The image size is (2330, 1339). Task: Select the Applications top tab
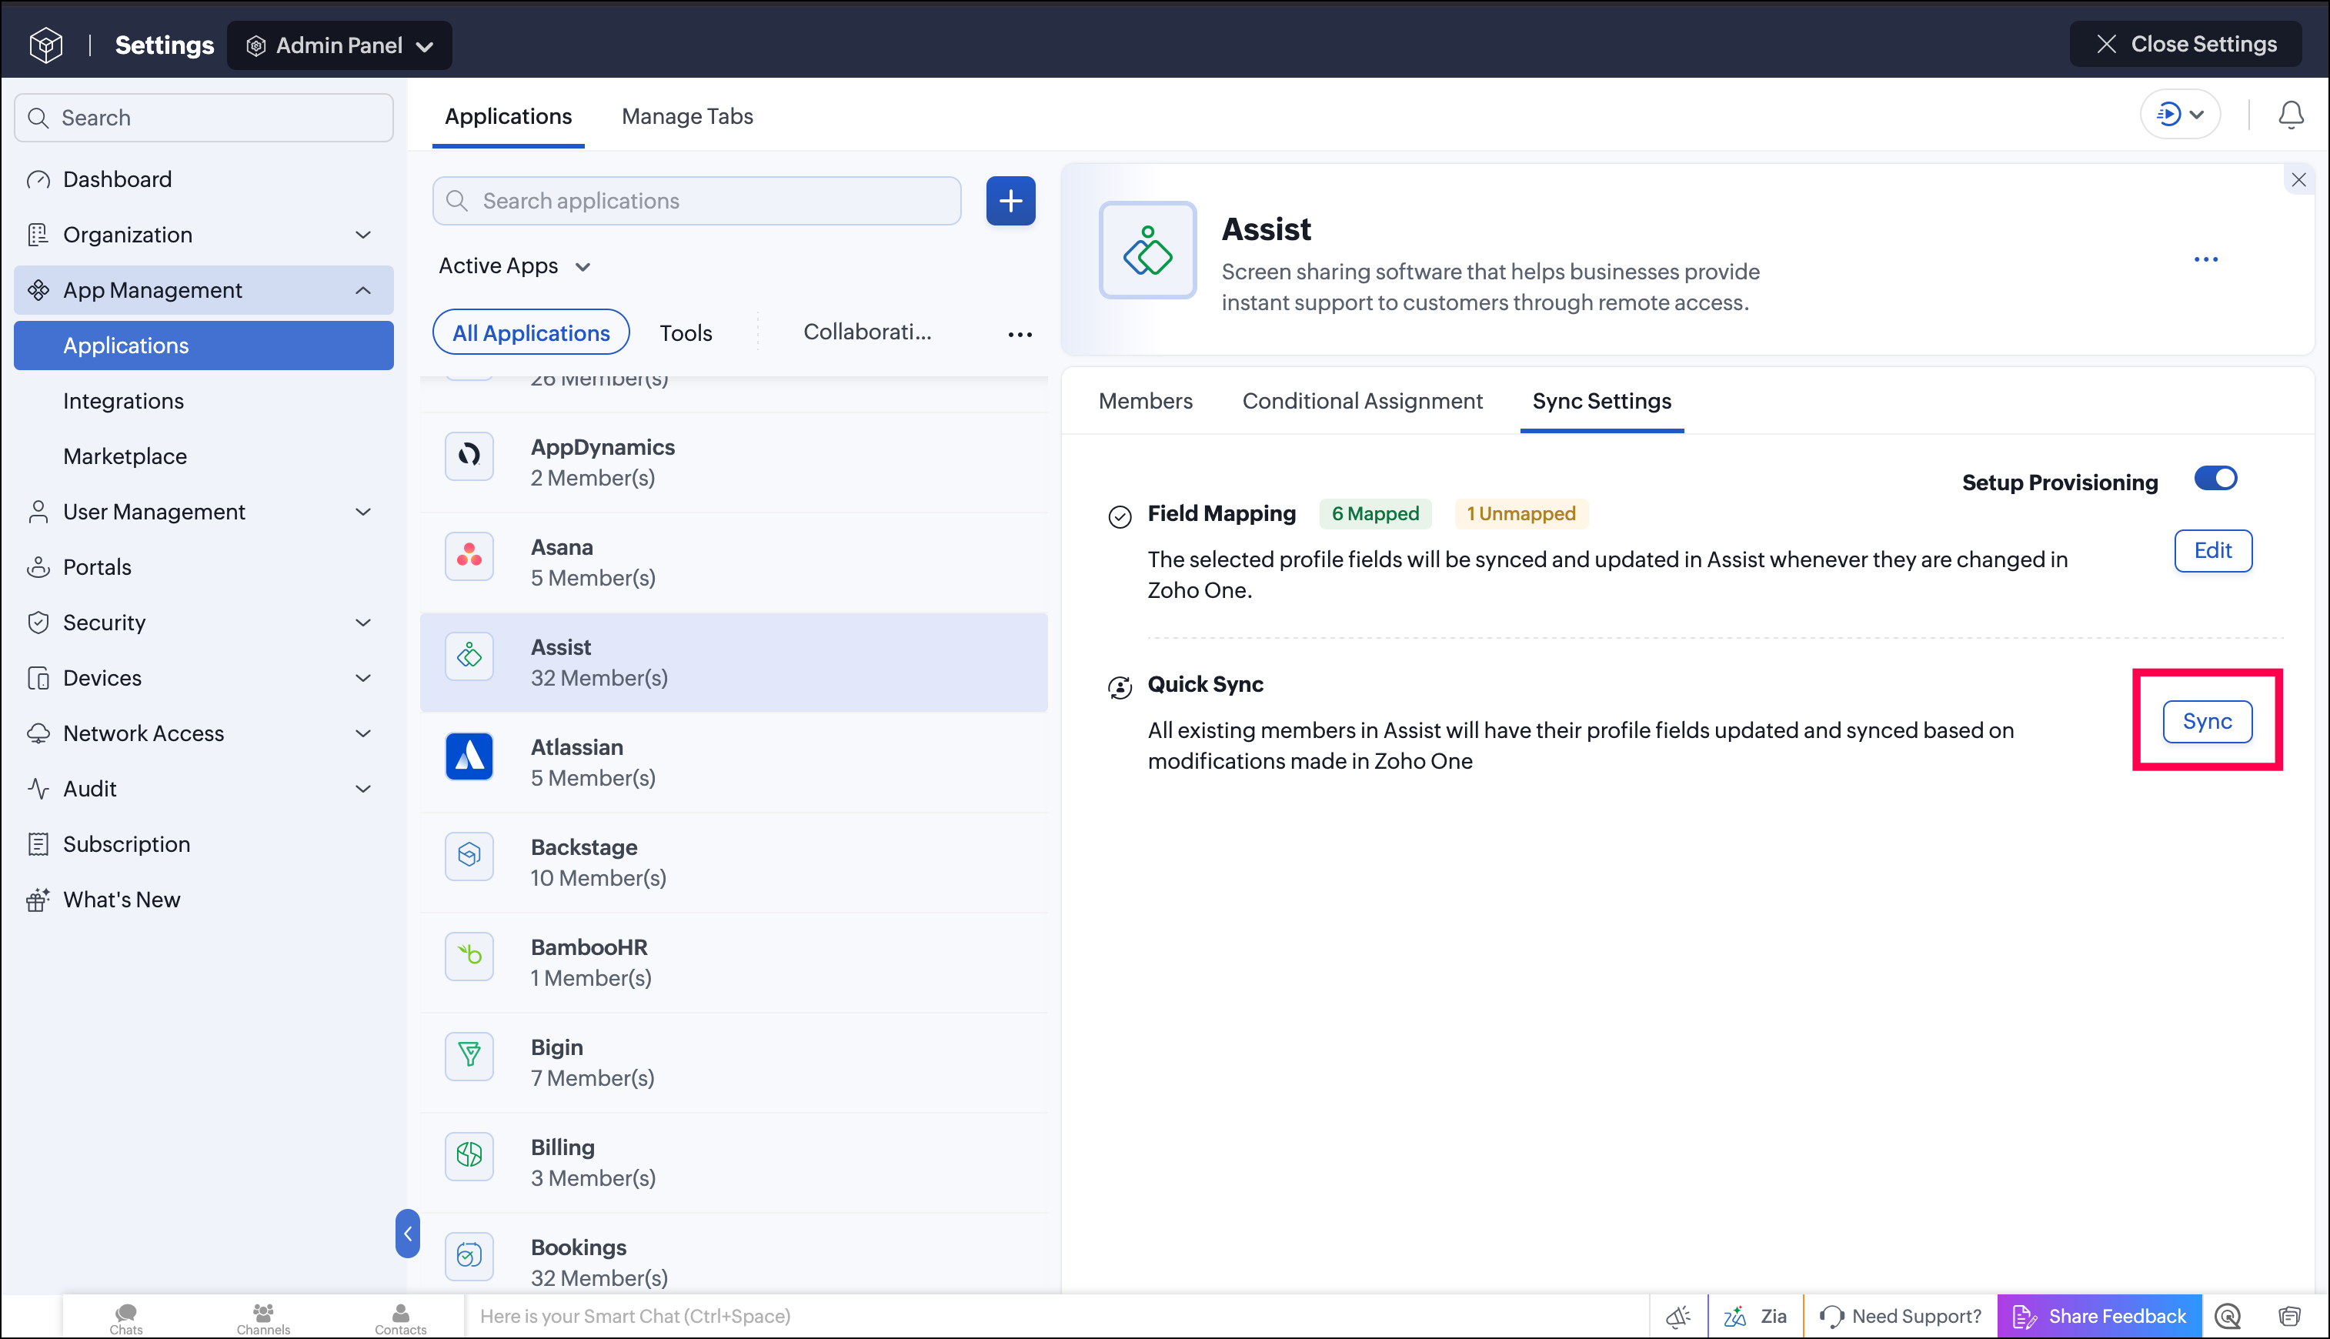point(508,116)
